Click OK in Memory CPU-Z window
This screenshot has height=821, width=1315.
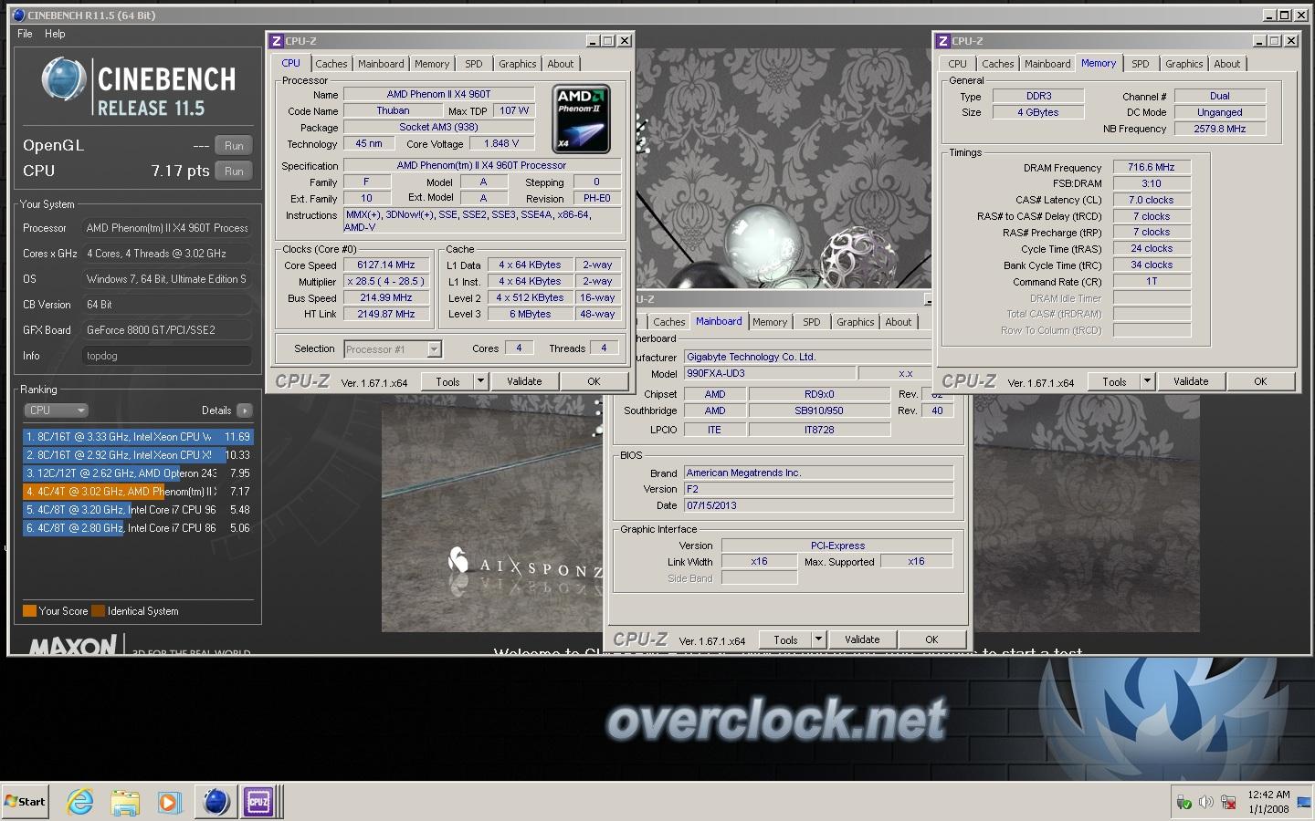[x=1260, y=382]
